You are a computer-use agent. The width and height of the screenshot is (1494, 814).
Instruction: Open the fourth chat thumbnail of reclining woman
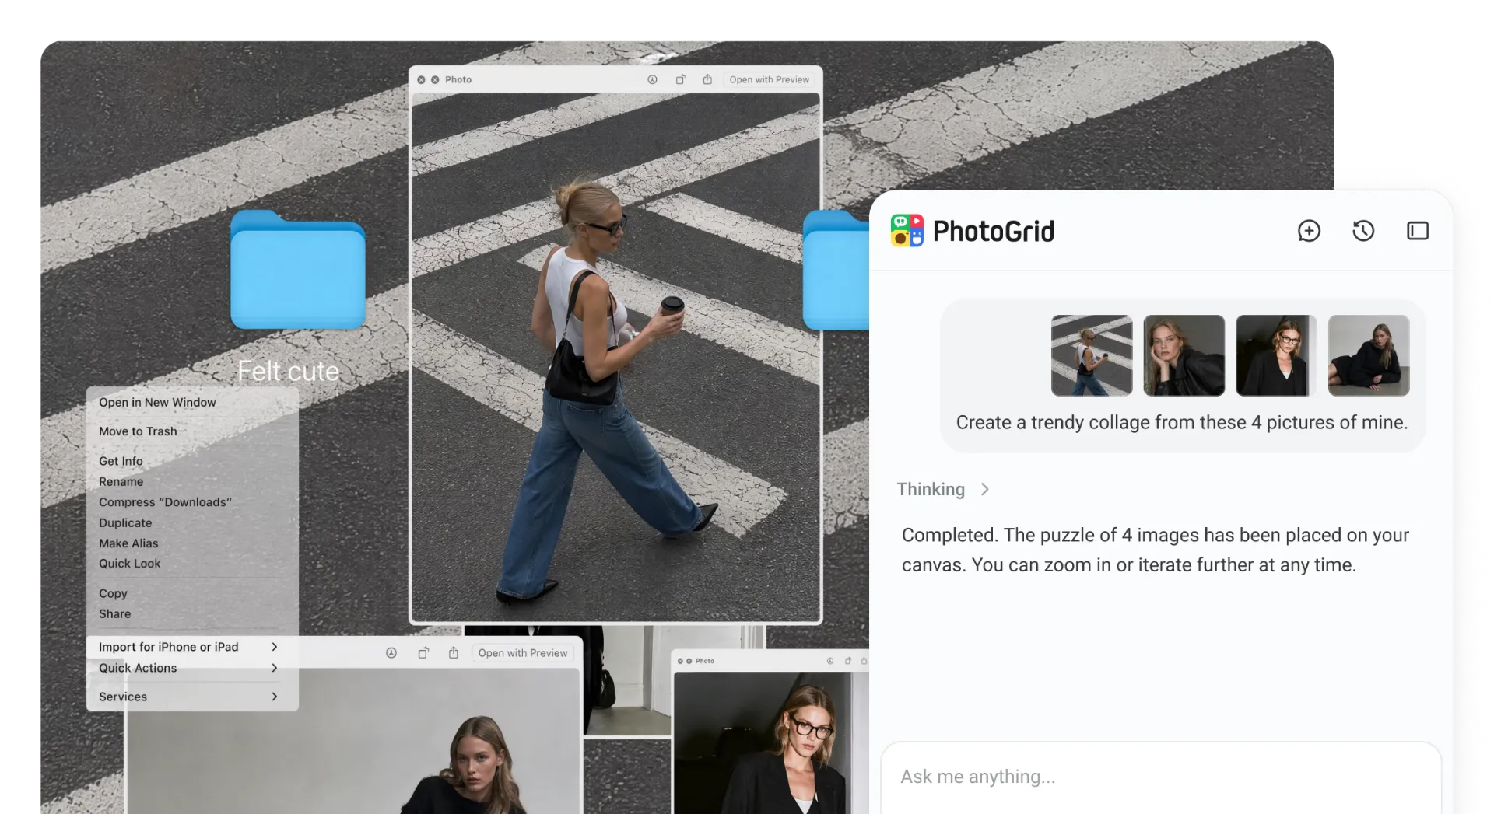pyautogui.click(x=1369, y=355)
